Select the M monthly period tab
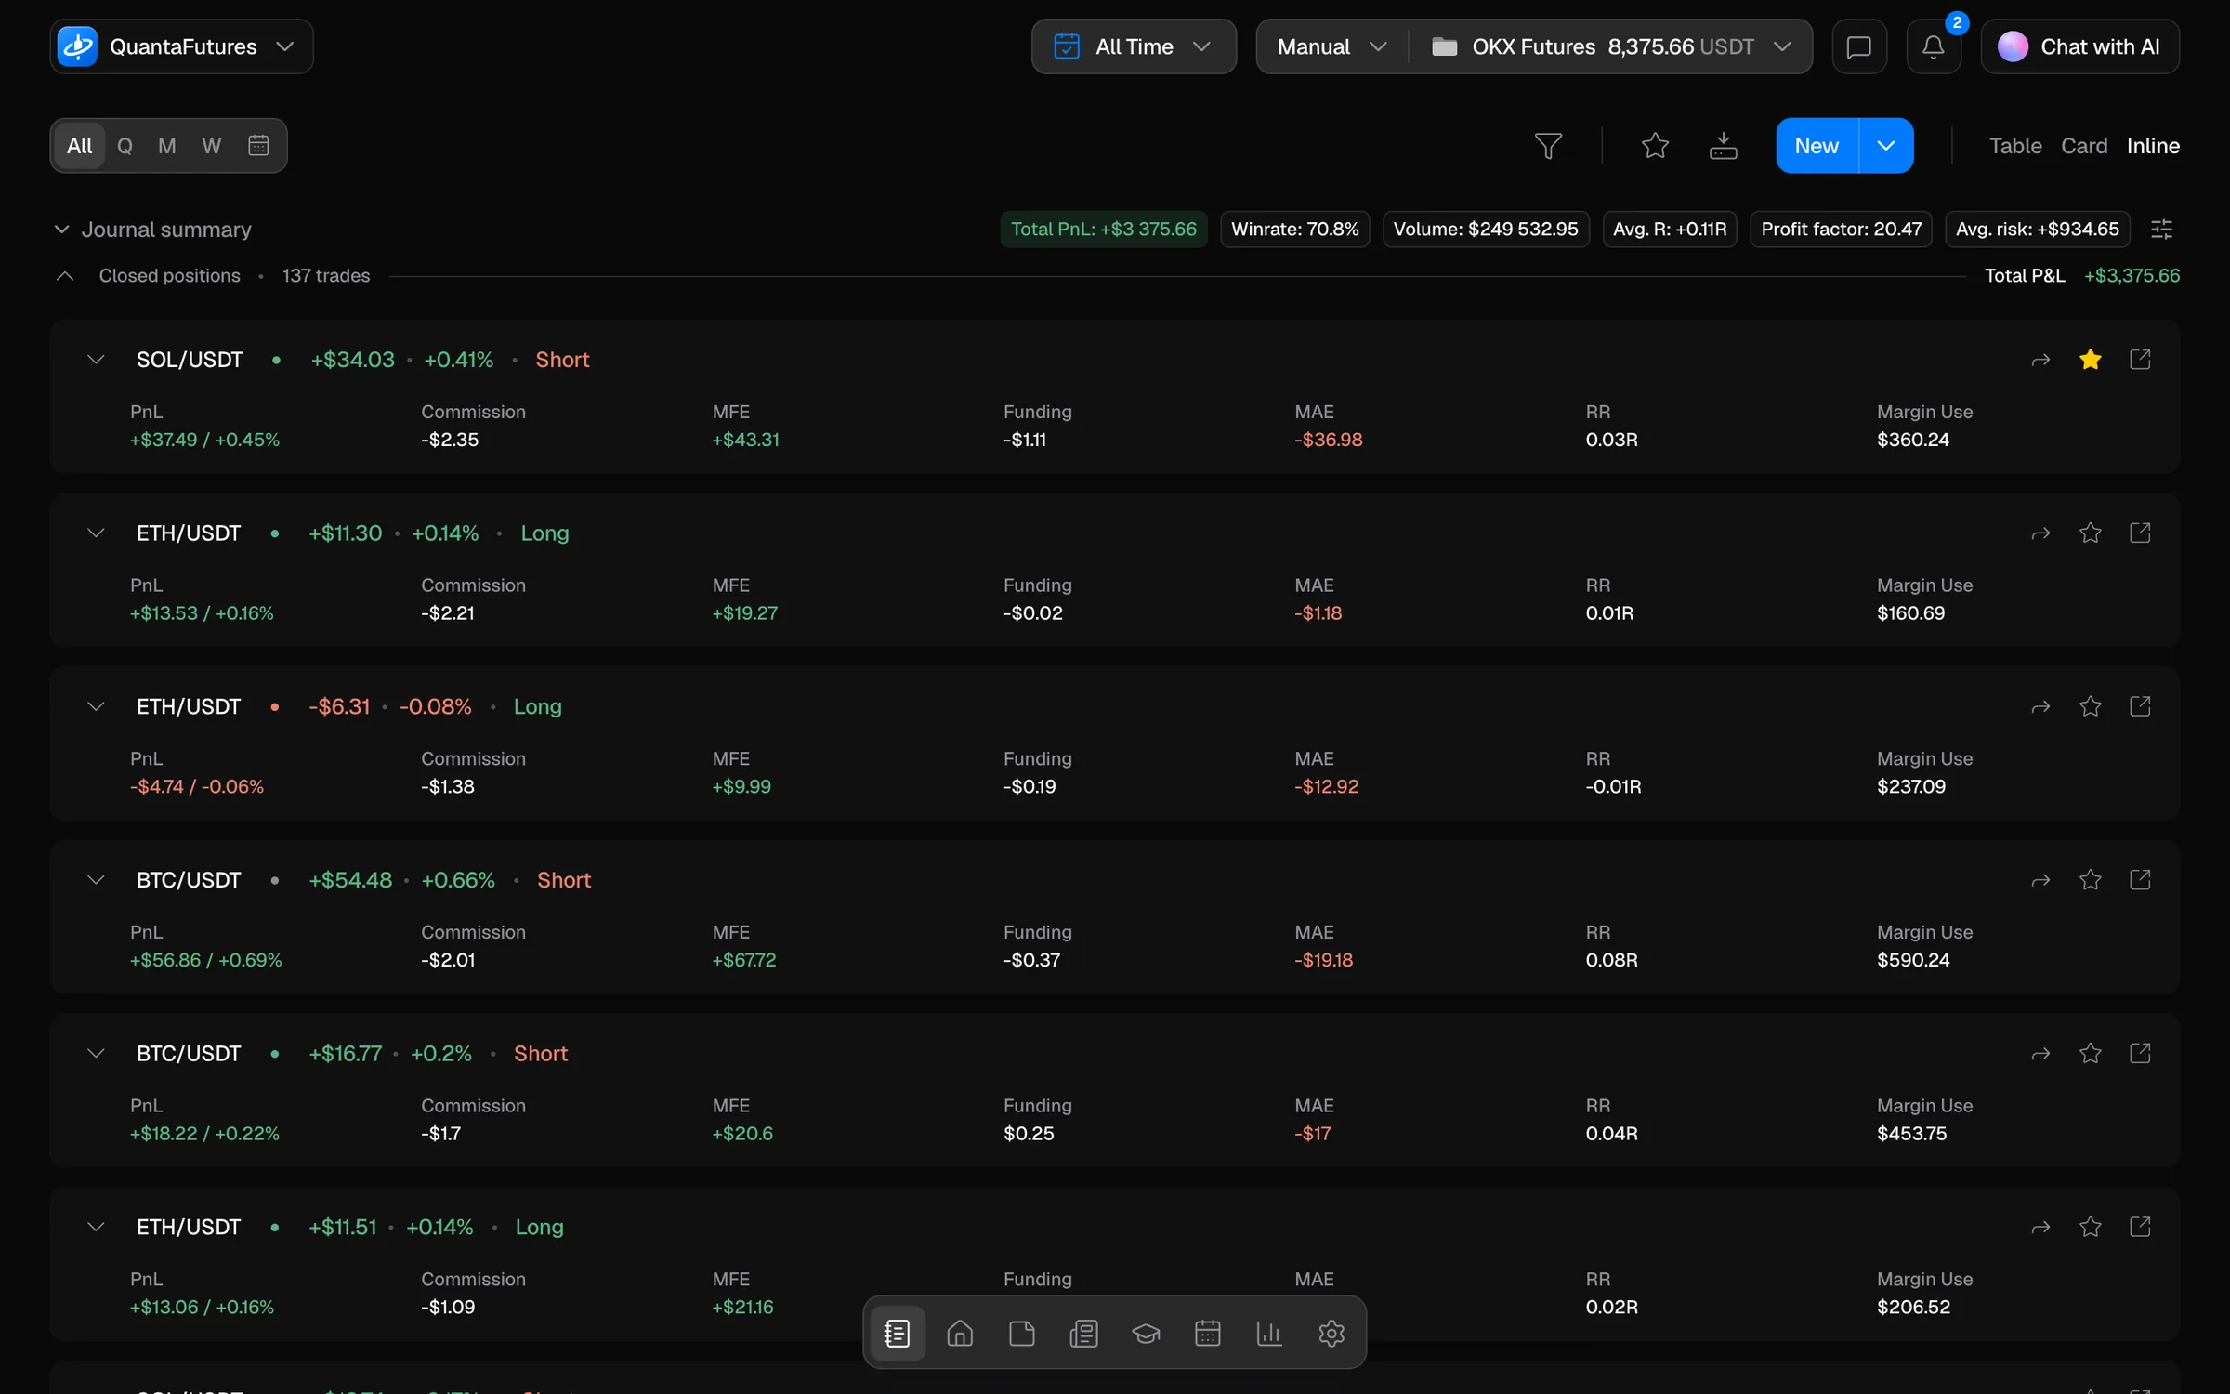Viewport: 2230px width, 1394px height. point(167,146)
